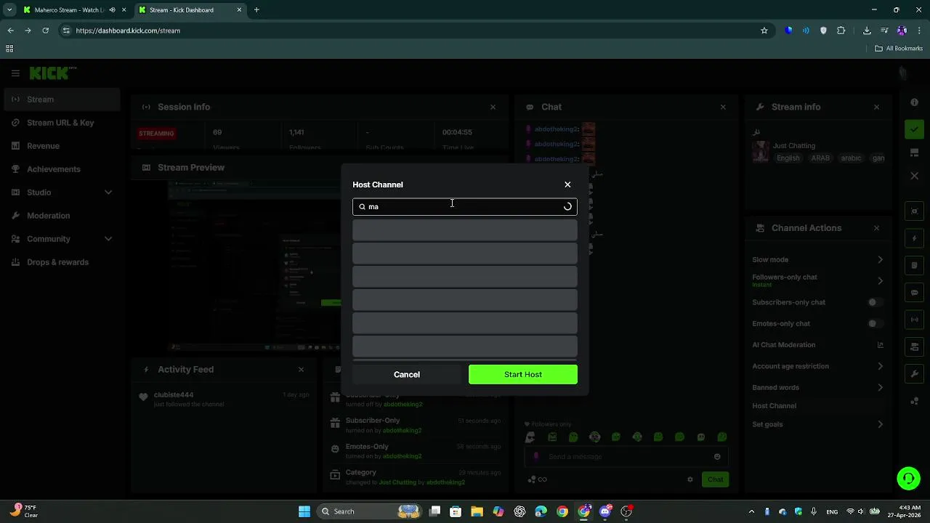Toggle Subscribers-only chat switch
The height and width of the screenshot is (523, 930).
point(876,302)
